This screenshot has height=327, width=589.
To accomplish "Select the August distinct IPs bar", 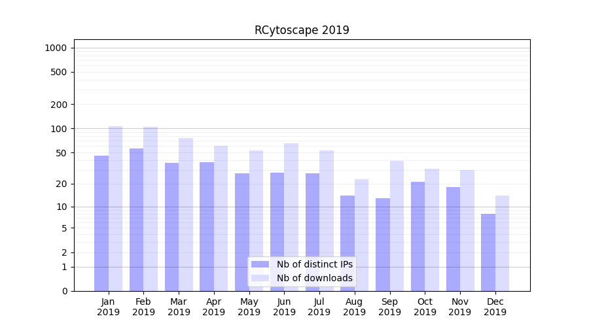I will [348, 243].
